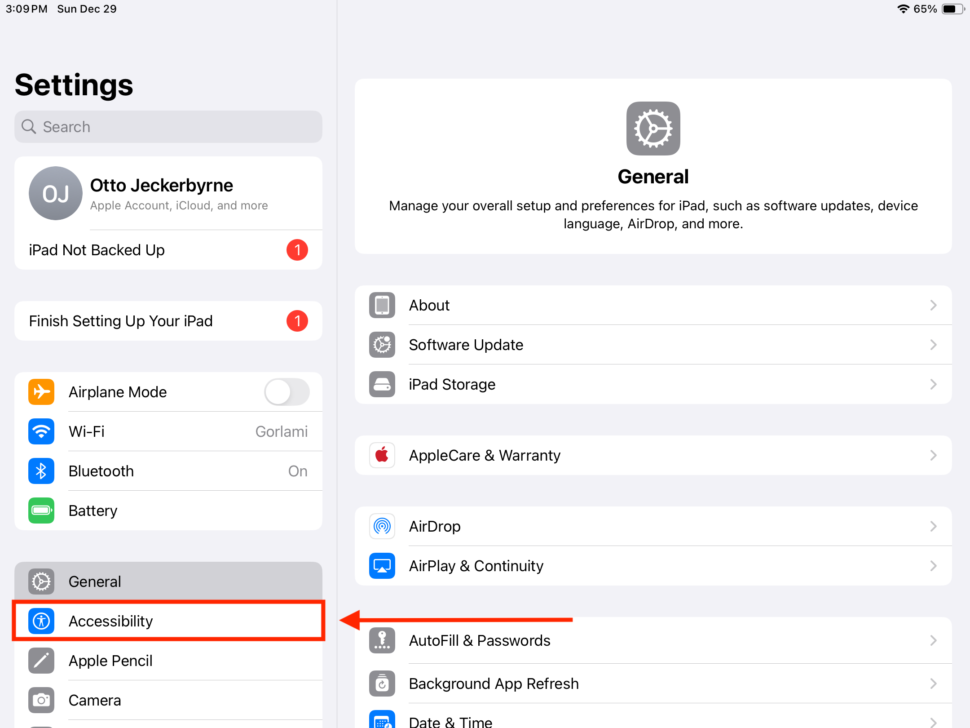Tap the Apple Pencil icon
This screenshot has height=728, width=970.
pyautogui.click(x=41, y=661)
